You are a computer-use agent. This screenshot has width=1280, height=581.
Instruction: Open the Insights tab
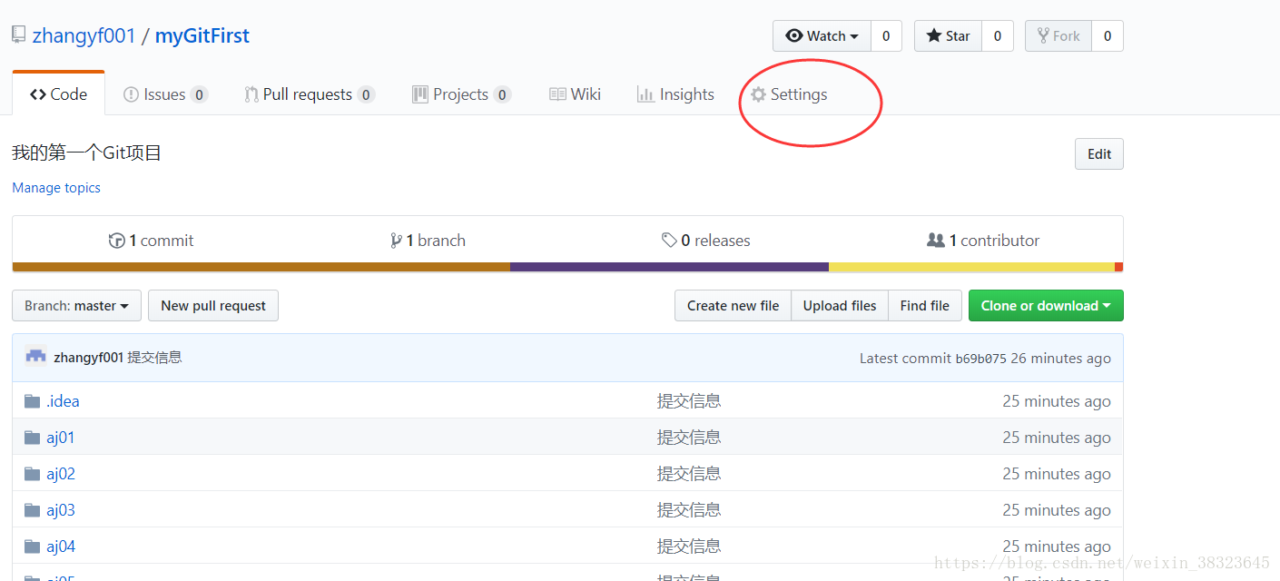click(675, 94)
